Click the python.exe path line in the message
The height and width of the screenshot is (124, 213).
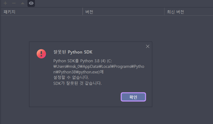coord(78,72)
